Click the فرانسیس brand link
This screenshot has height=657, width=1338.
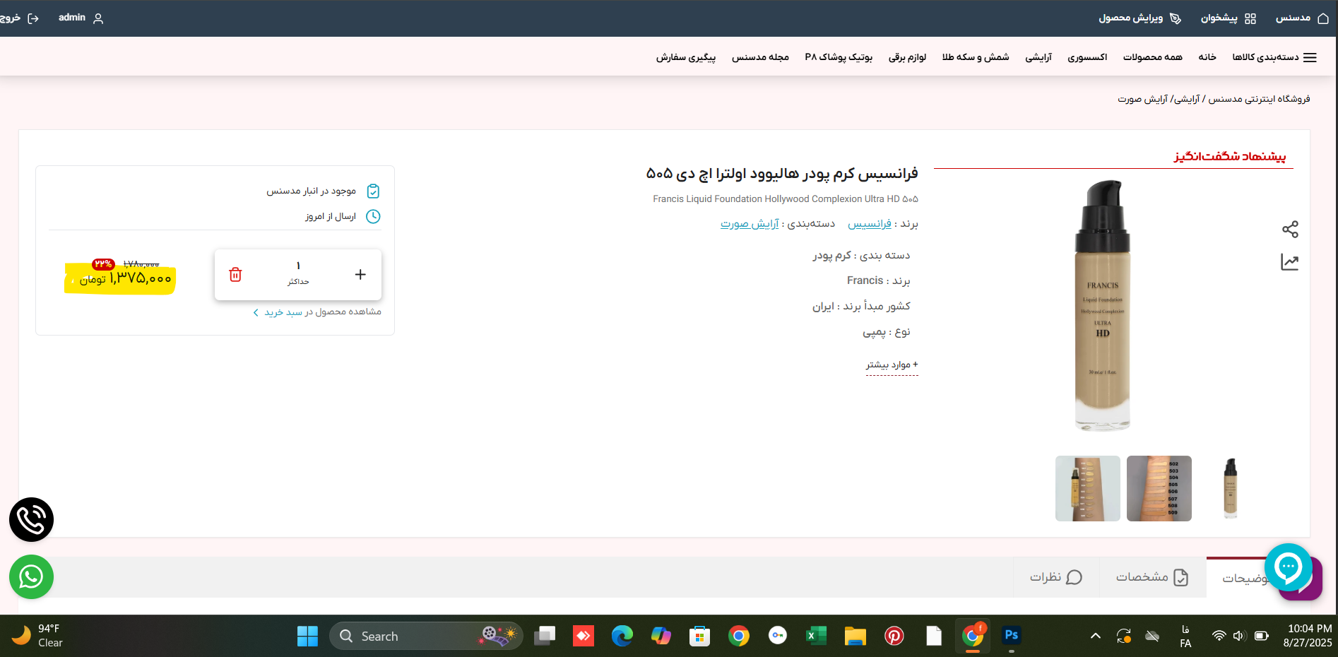(869, 224)
